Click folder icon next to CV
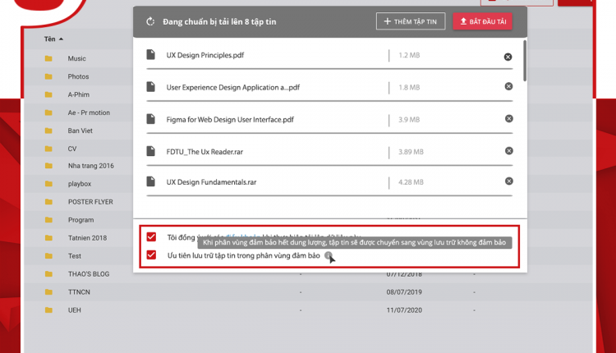This screenshot has height=353, width=616. (48, 149)
